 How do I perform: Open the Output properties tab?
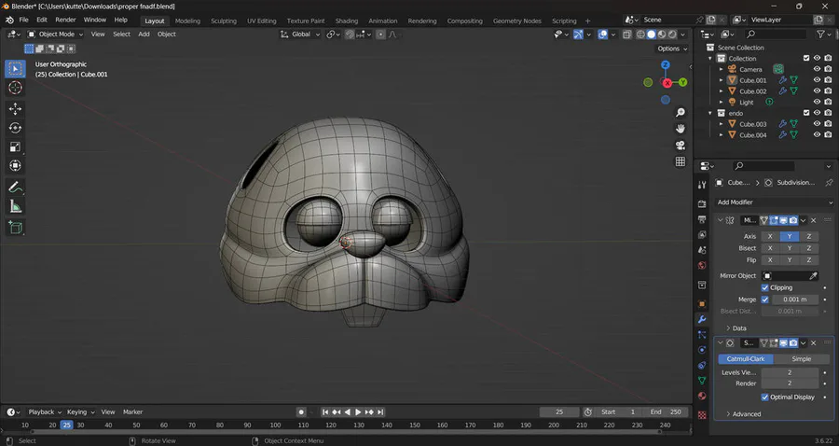point(702,219)
